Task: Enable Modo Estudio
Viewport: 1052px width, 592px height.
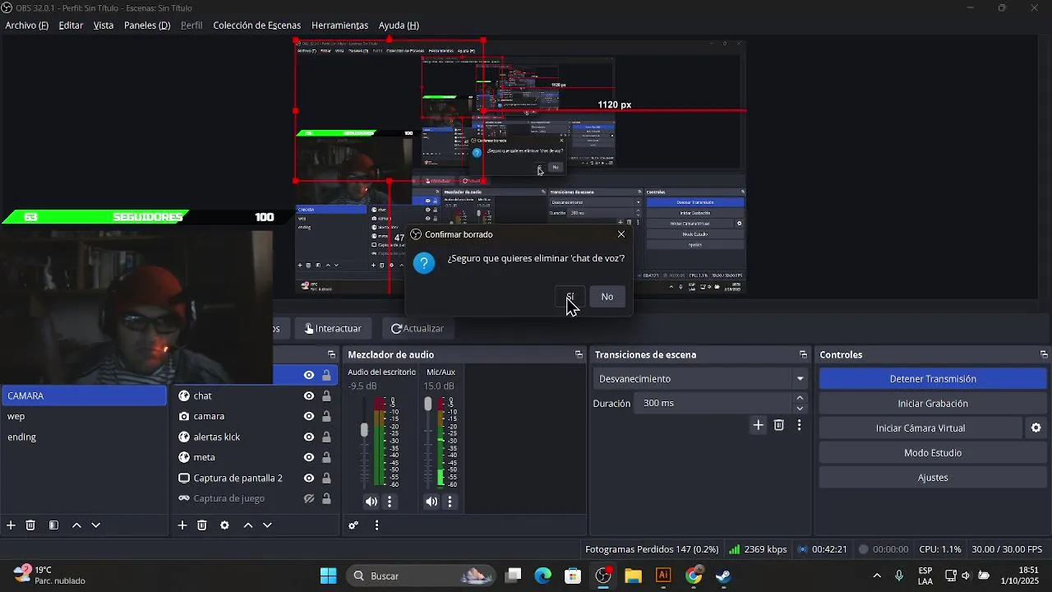Action: tap(933, 453)
